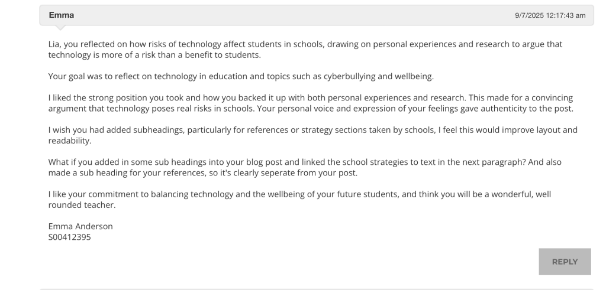Click the empty middle of the comment header bar
Image resolution: width=606 pixels, height=290 pixels.
tap(296, 15)
